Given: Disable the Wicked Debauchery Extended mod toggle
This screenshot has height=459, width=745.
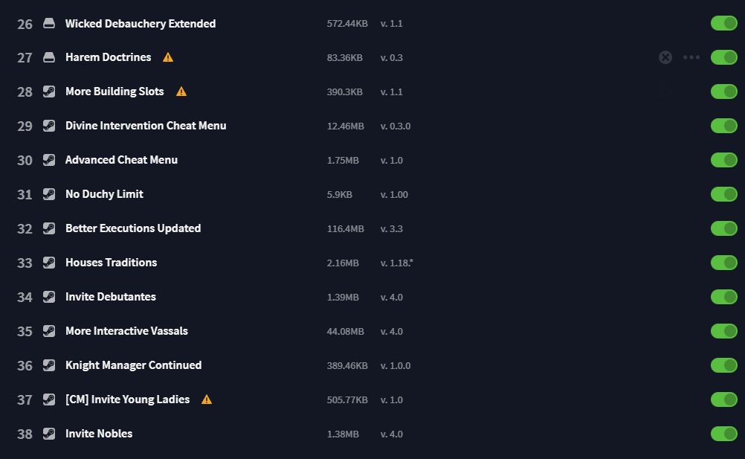Looking at the screenshot, I should (723, 23).
